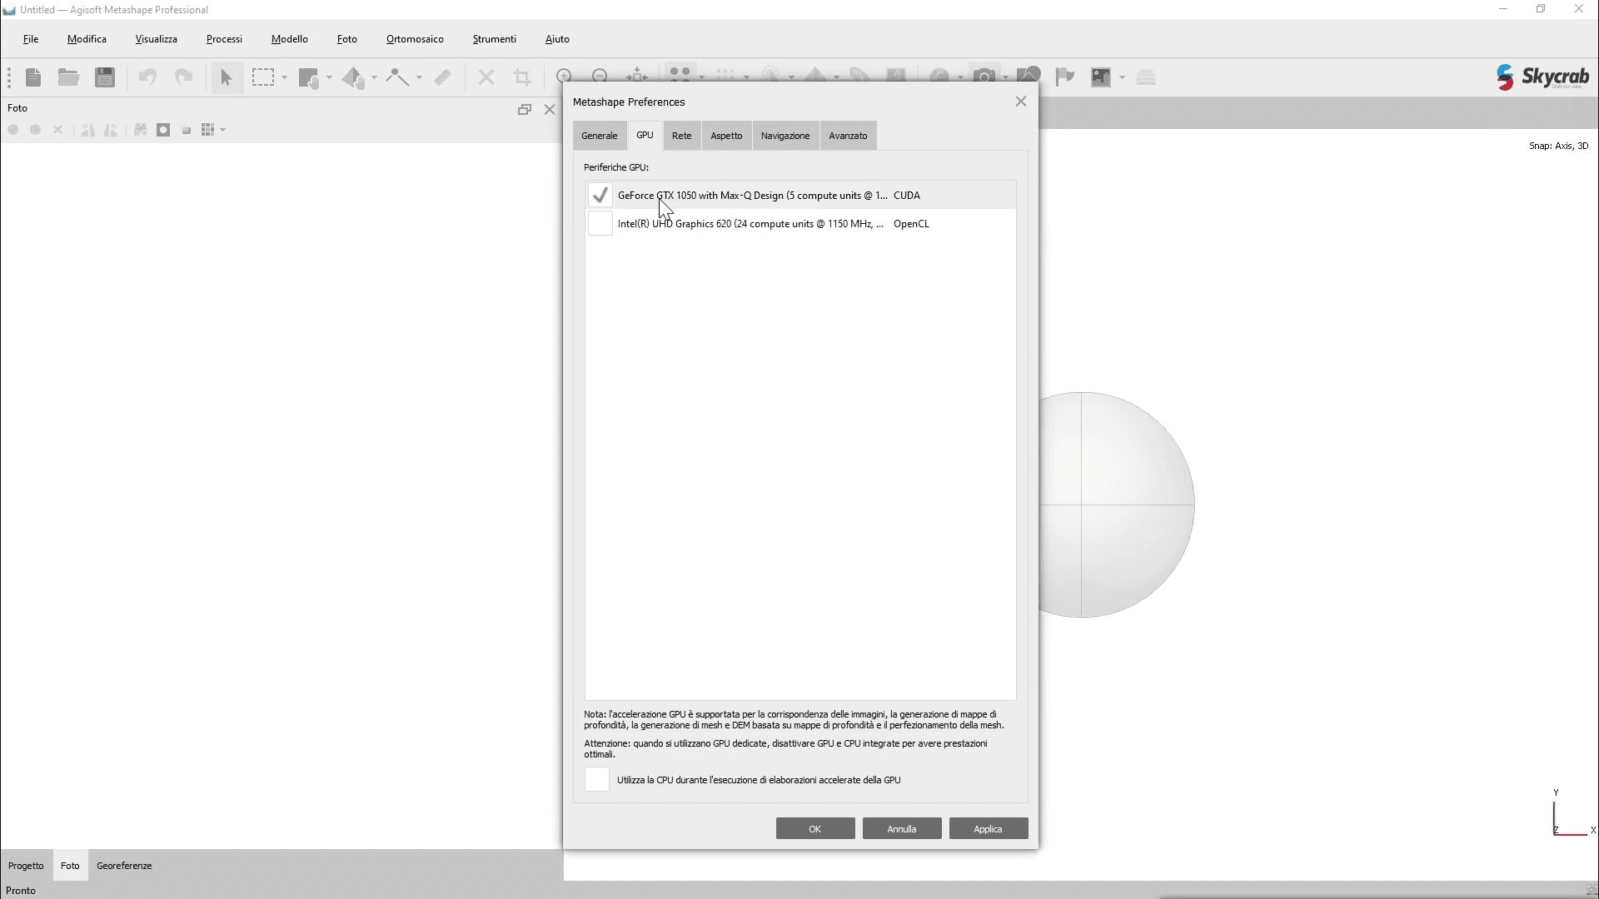The height and width of the screenshot is (899, 1599).
Task: Uncheck the GeForce GTX 1050 GPU checkbox
Action: [x=600, y=196]
